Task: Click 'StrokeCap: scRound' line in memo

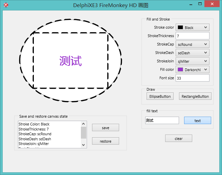Action: coord(35,134)
